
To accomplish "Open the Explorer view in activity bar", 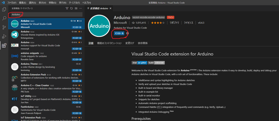I will click(x=4, y=9).
